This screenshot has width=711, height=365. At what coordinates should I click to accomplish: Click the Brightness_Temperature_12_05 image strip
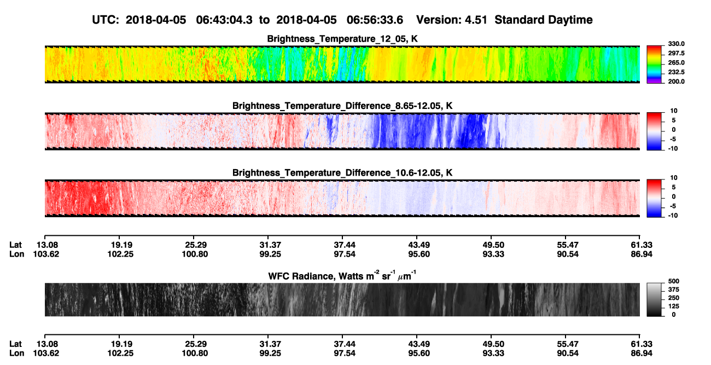(342, 64)
